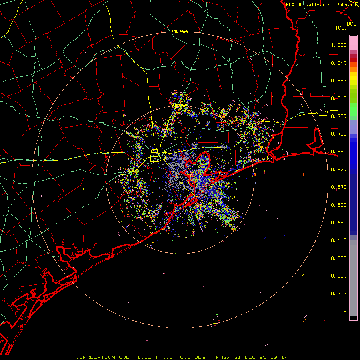The image size is (360, 360).
Task: Click the TH label at the scale bottom
Action: tap(344, 312)
